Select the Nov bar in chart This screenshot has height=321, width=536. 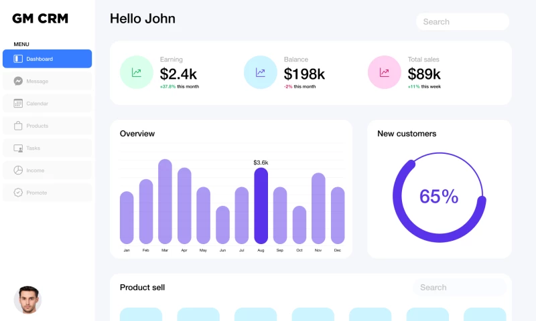tap(318, 208)
